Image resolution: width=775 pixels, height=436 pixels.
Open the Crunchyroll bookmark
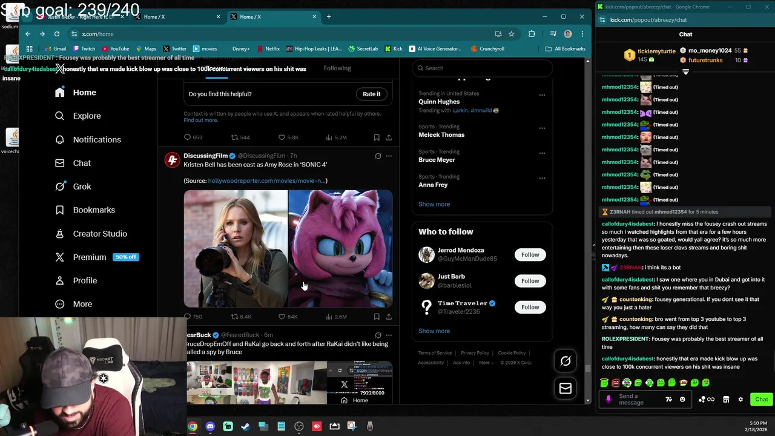487,48
